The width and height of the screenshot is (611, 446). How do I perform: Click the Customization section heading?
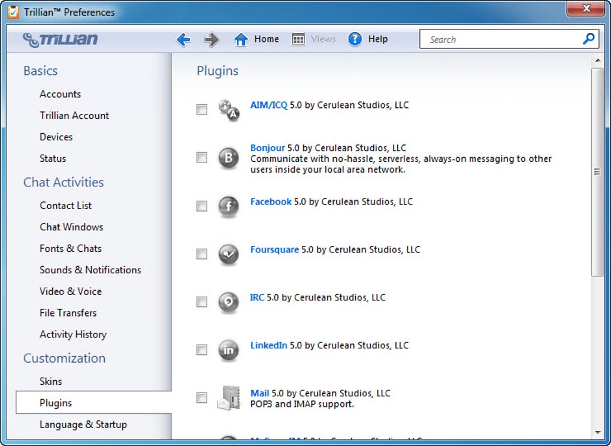[x=64, y=358]
